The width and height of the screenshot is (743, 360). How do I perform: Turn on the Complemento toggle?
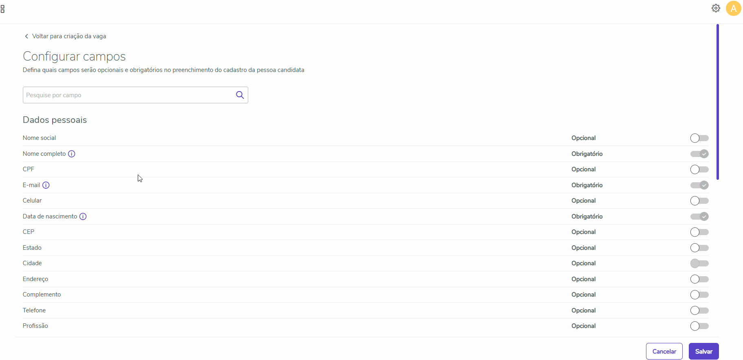(x=699, y=295)
